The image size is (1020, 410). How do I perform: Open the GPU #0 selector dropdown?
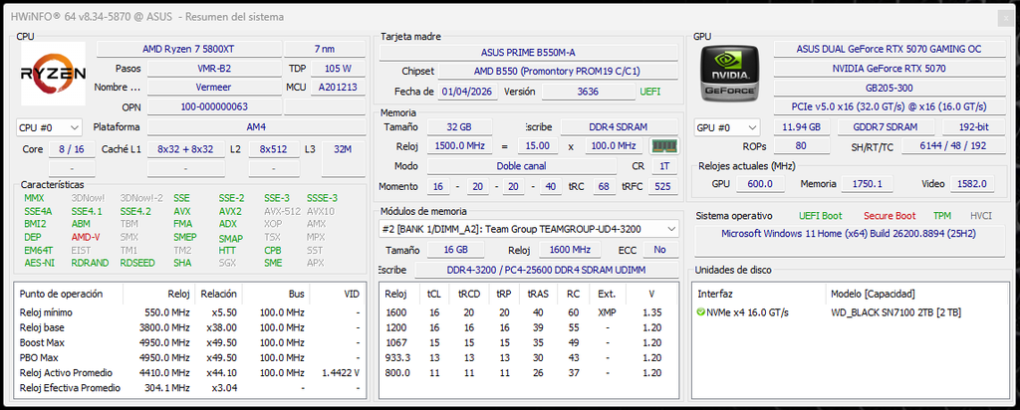tap(726, 127)
